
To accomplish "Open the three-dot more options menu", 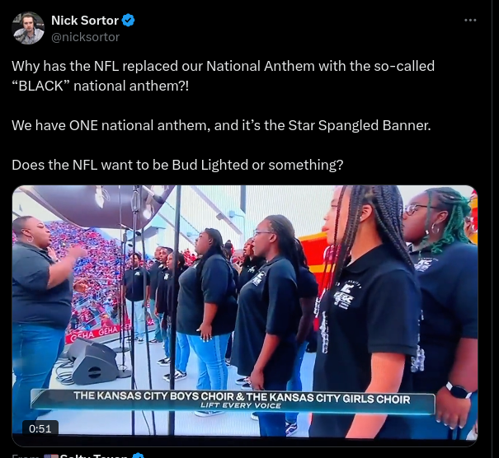I will [x=470, y=21].
